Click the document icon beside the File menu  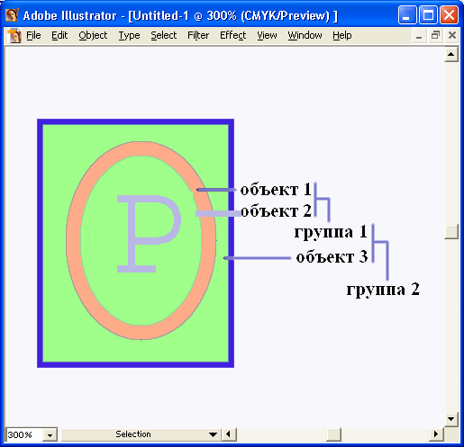tap(14, 36)
